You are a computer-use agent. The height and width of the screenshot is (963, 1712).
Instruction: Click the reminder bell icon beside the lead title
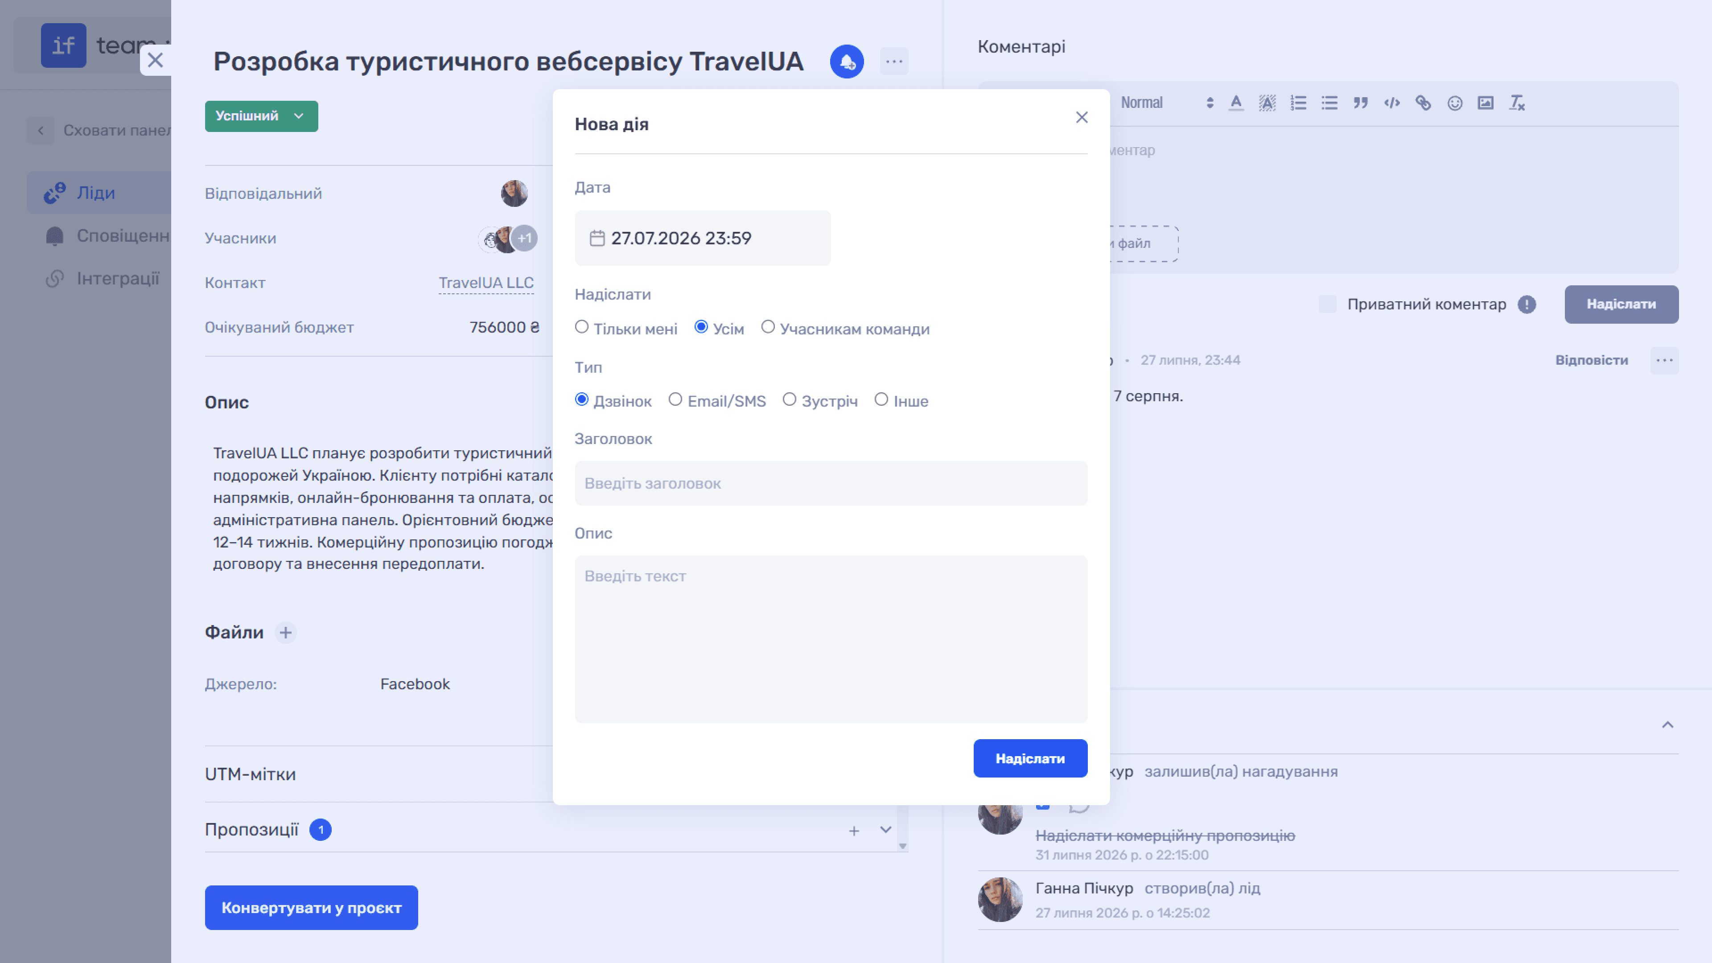[847, 61]
